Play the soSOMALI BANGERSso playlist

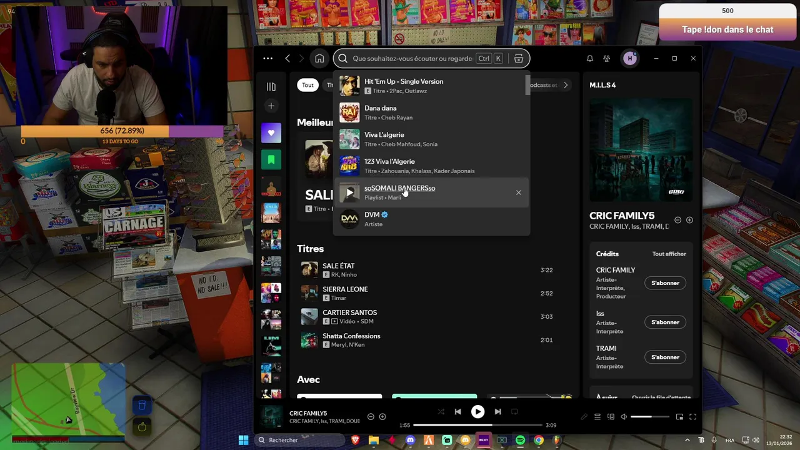[349, 192]
